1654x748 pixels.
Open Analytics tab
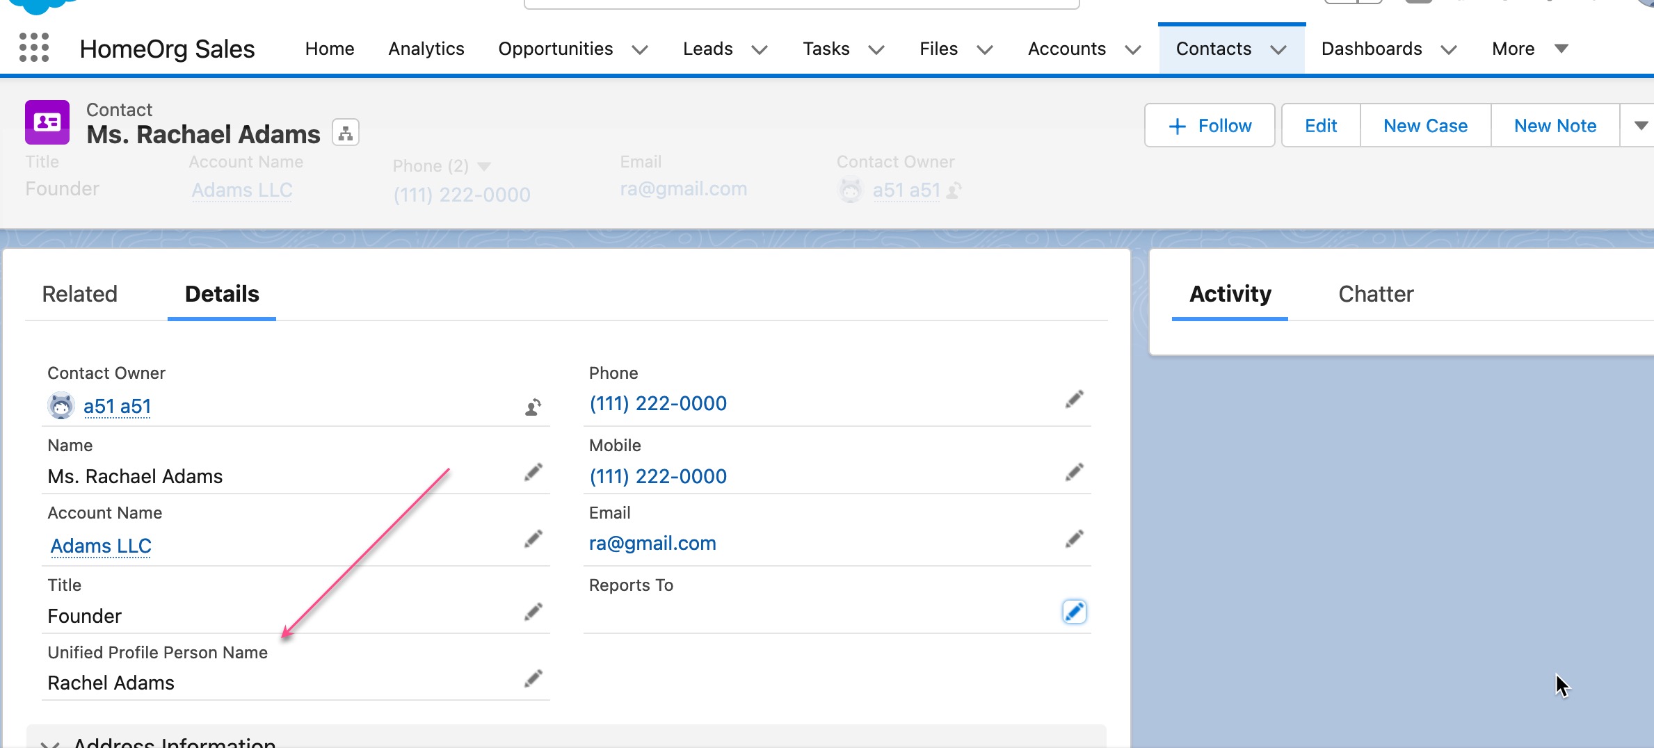[x=426, y=49]
